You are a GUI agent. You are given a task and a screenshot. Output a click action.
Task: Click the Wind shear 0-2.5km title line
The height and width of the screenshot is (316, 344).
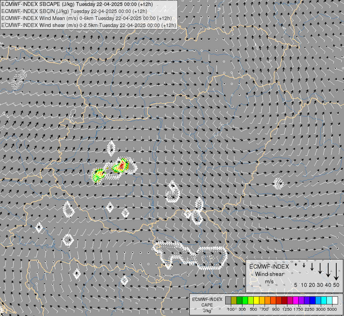89,25
